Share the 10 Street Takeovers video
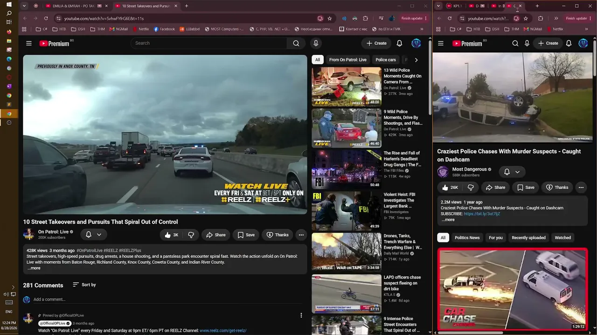Image resolution: width=597 pixels, height=335 pixels. (215, 235)
